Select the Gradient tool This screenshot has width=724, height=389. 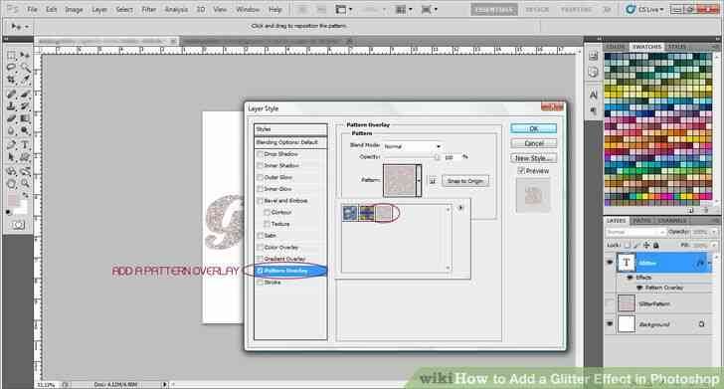[x=25, y=118]
